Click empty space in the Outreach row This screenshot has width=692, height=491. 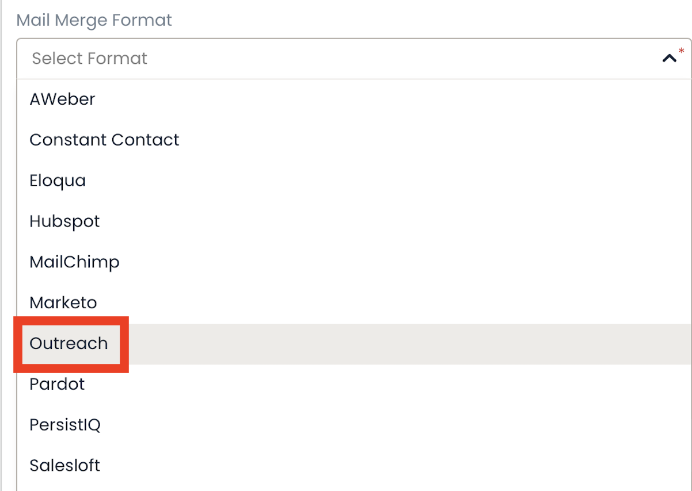click(x=403, y=344)
